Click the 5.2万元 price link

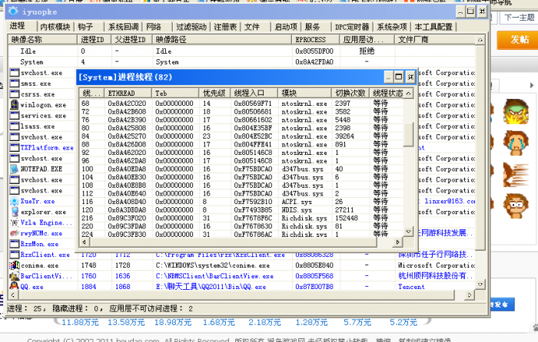(403, 322)
